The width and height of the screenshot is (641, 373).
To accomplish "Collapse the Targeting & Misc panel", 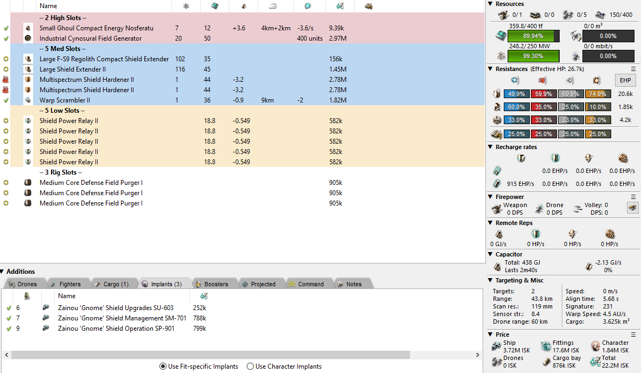I will click(491, 280).
